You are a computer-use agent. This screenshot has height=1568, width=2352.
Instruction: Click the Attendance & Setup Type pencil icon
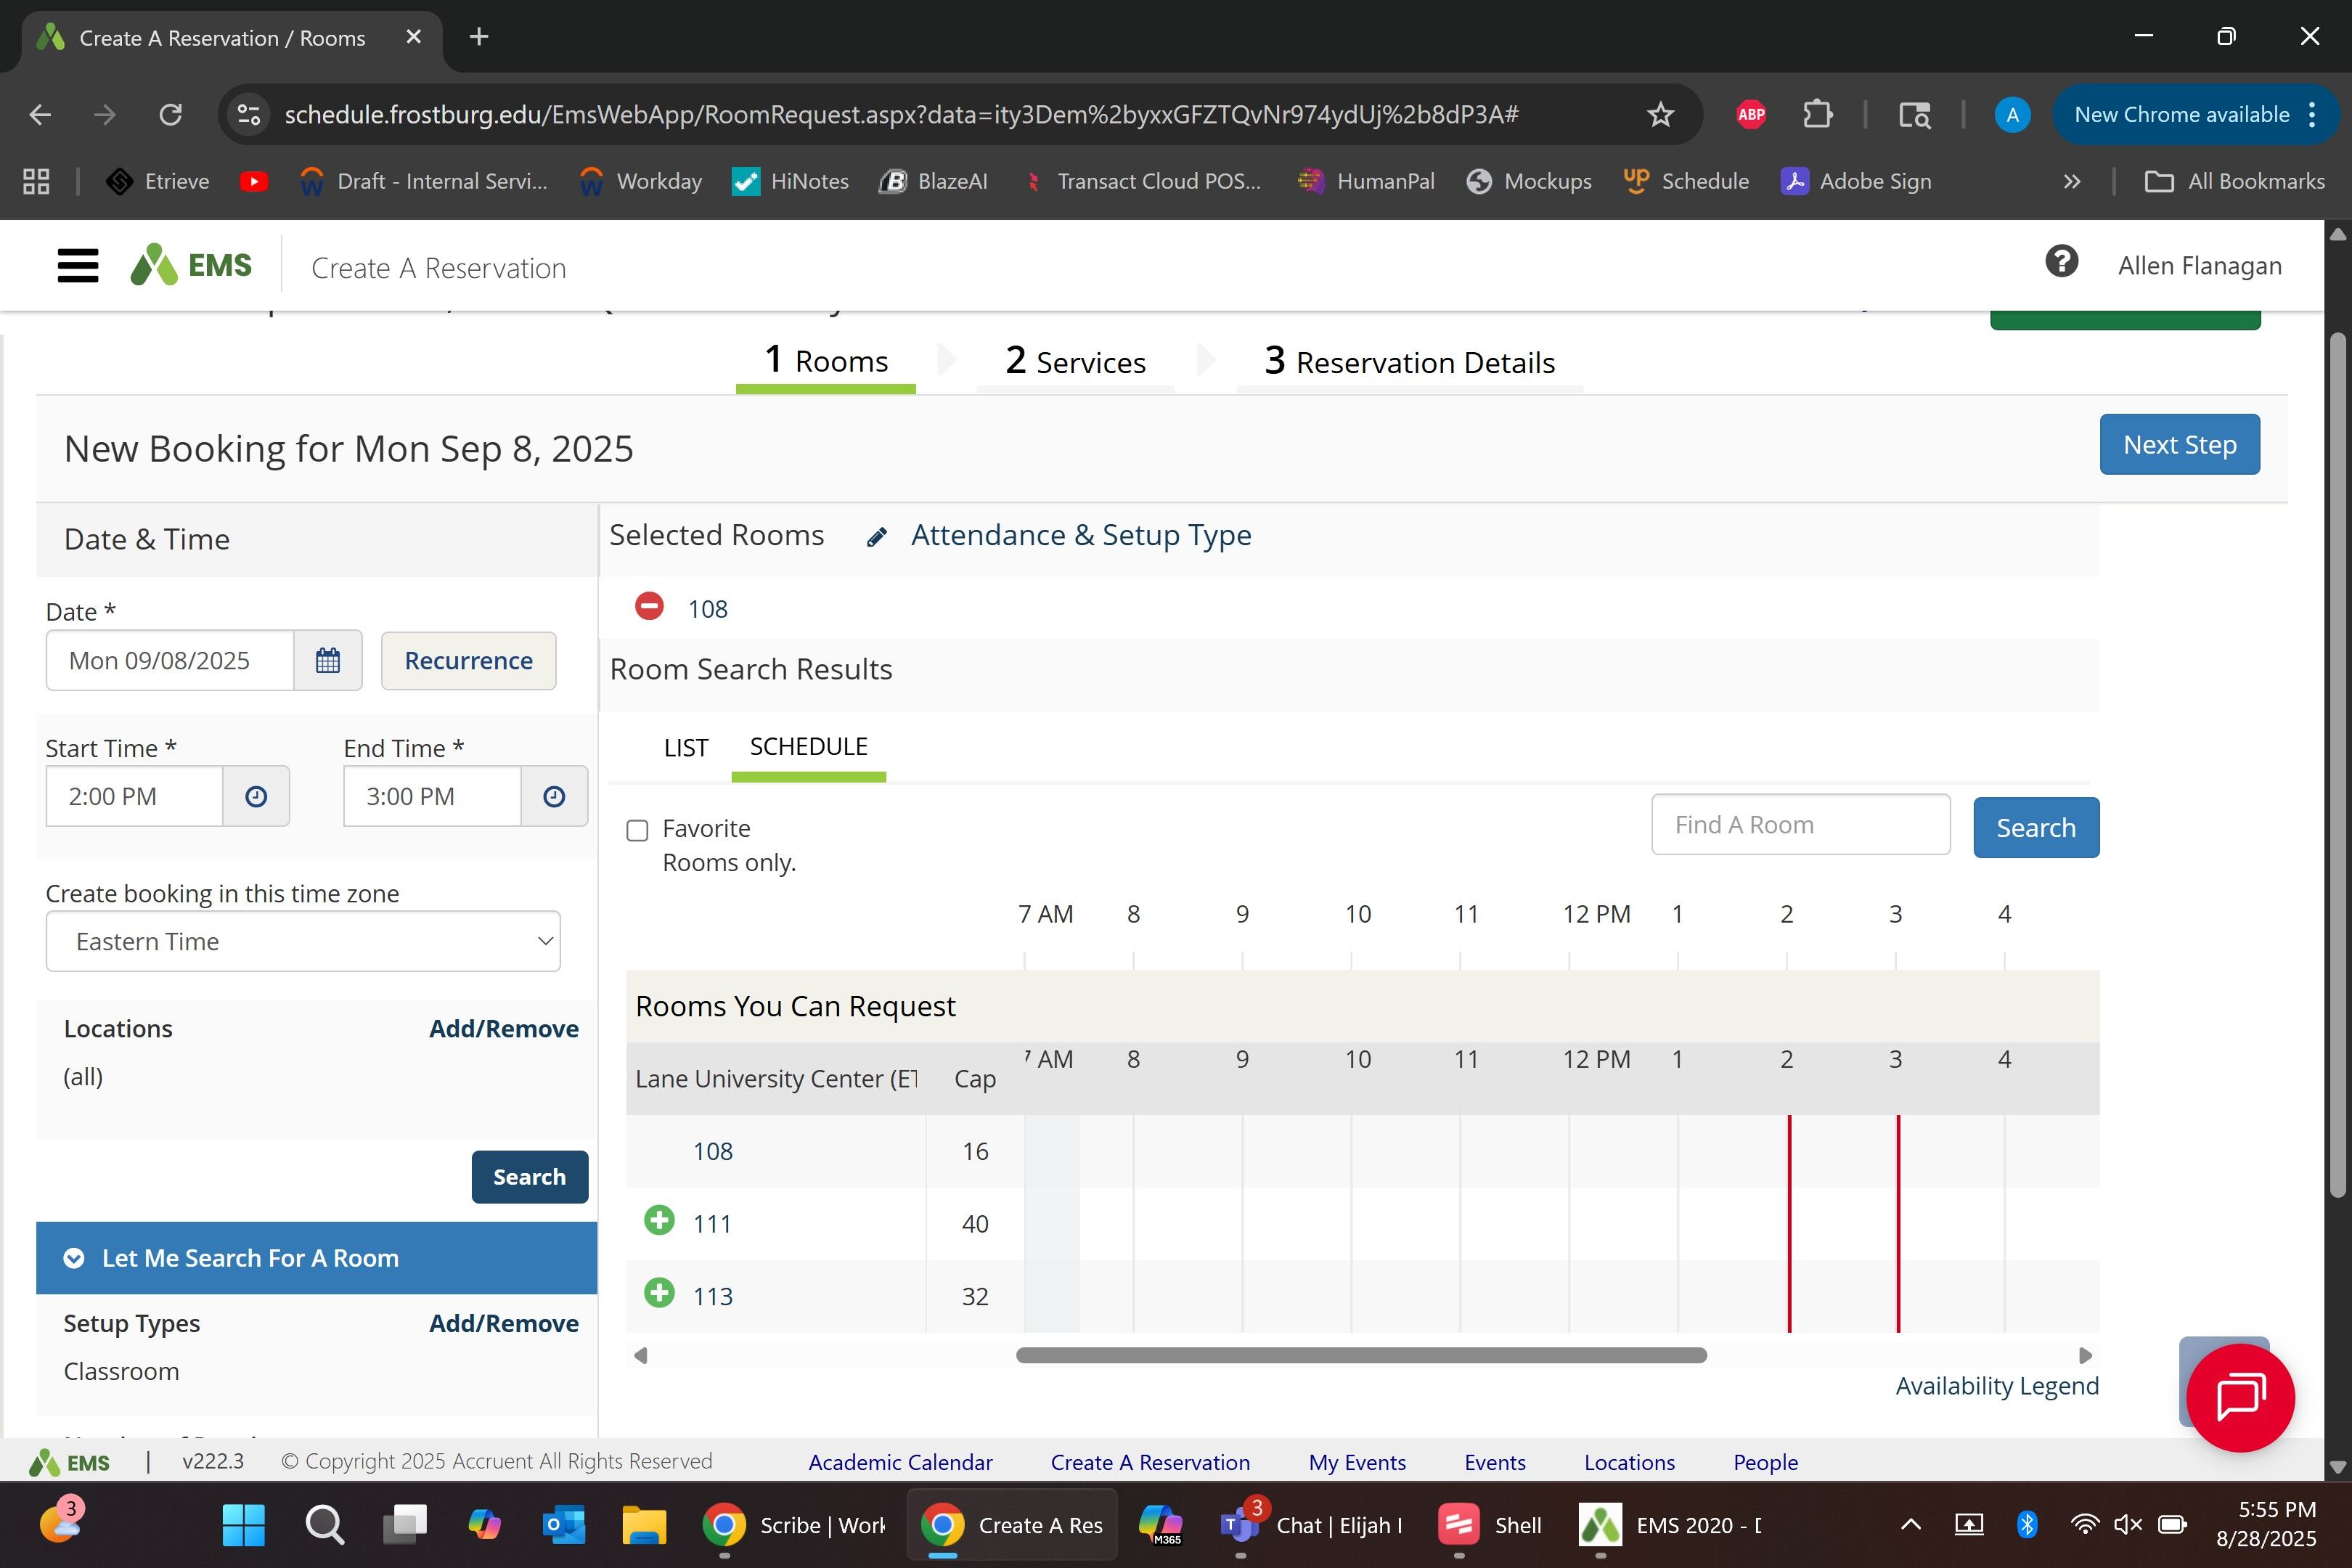(877, 537)
